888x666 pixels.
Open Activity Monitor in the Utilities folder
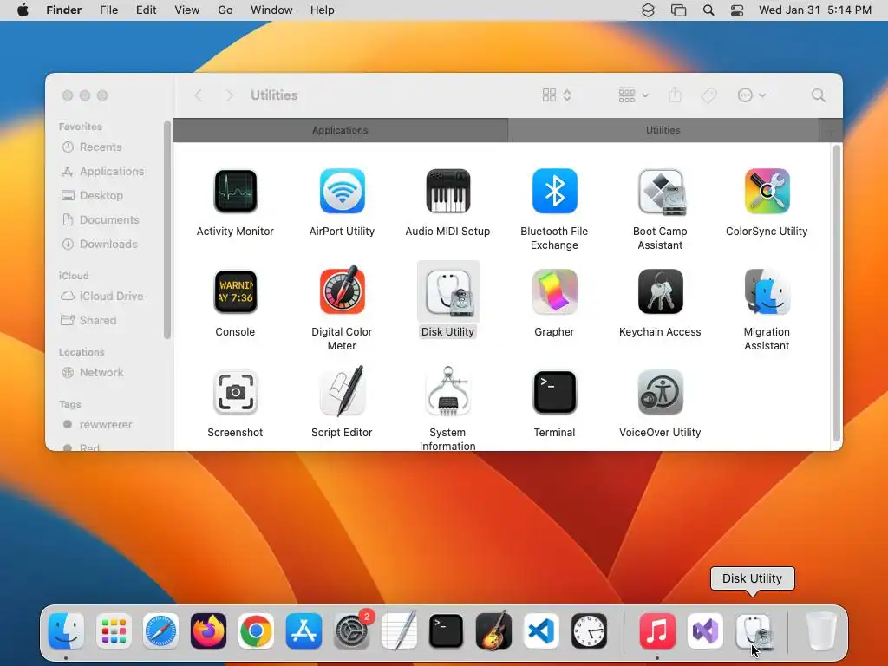(x=235, y=192)
